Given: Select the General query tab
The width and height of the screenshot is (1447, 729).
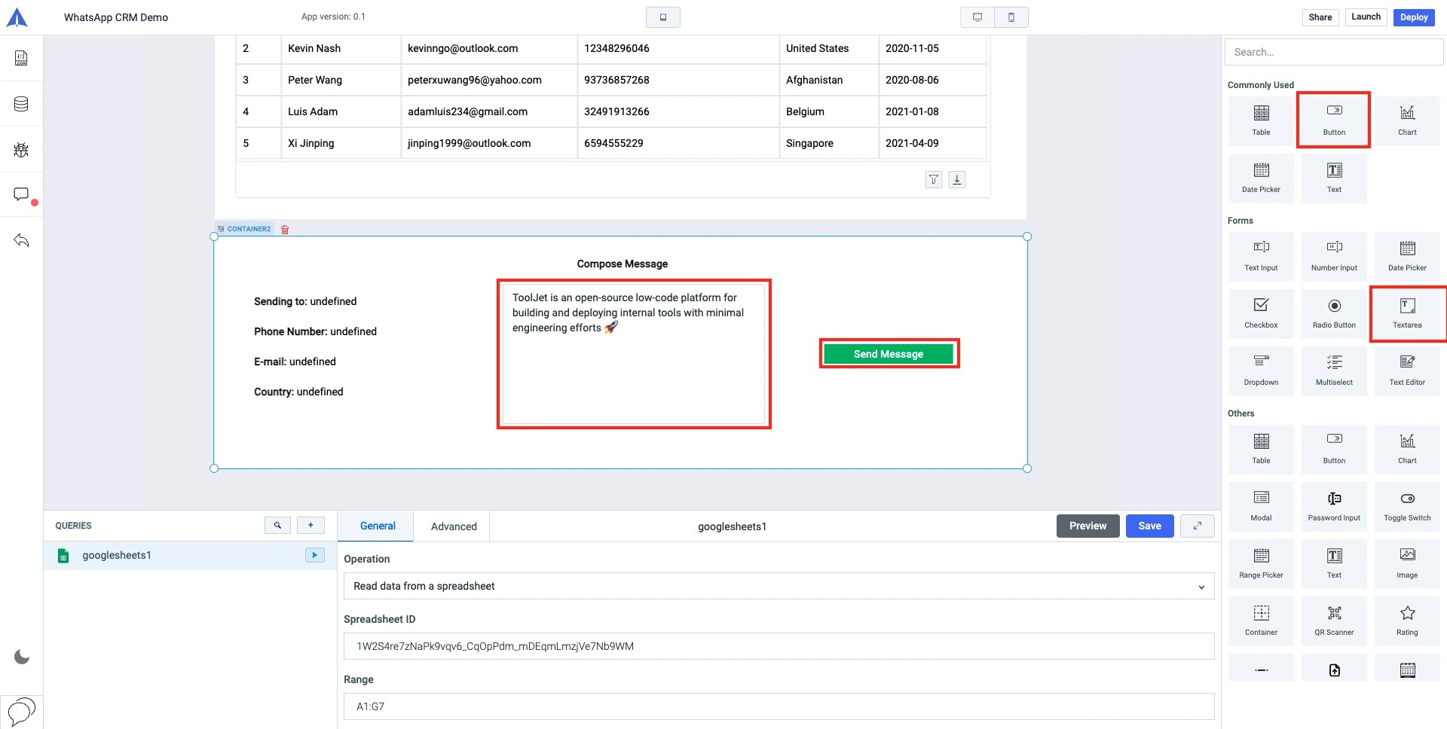Looking at the screenshot, I should [x=378, y=526].
